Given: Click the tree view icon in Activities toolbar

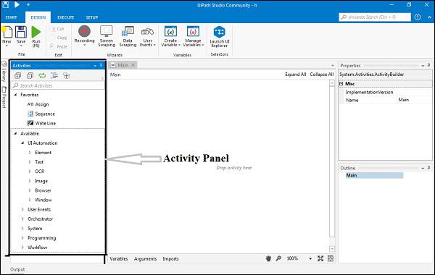Looking at the screenshot, I should [54, 75].
